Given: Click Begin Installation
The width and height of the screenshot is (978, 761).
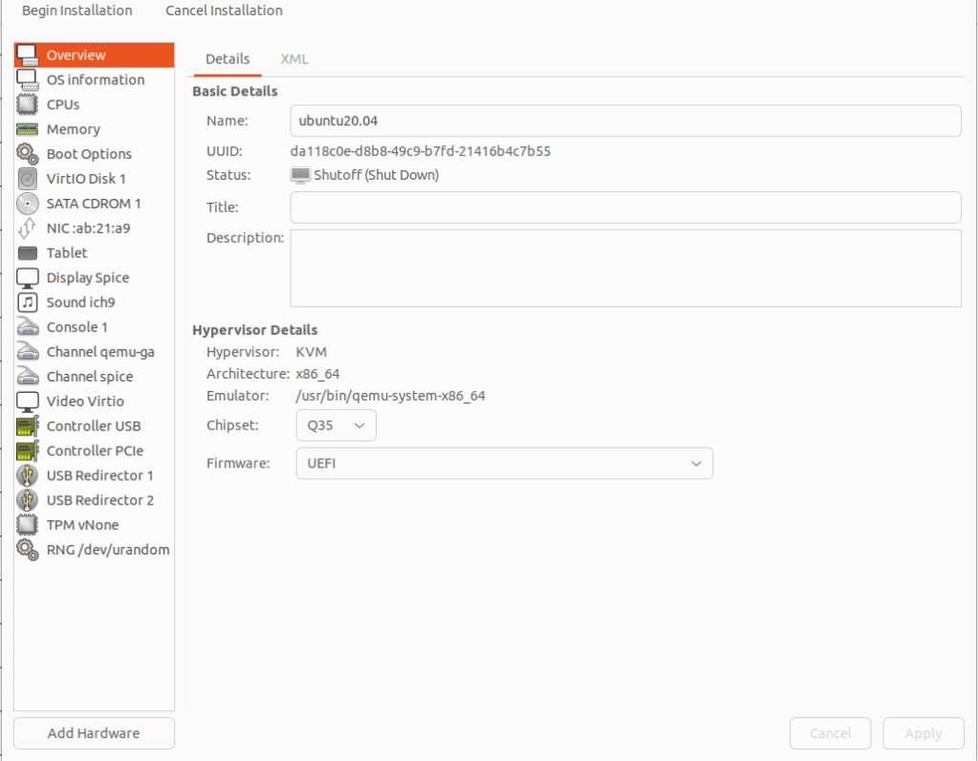Looking at the screenshot, I should coord(77,11).
